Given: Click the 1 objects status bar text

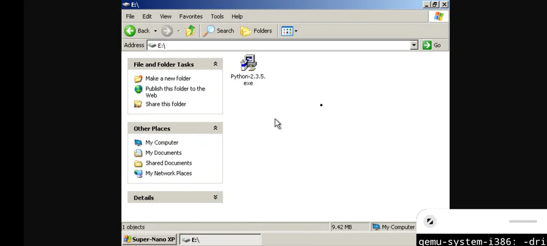Looking at the screenshot, I should click(x=133, y=227).
